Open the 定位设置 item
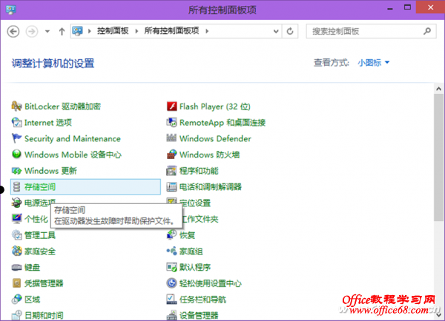 195,203
